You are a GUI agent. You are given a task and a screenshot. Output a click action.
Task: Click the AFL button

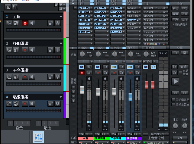coord(180,138)
